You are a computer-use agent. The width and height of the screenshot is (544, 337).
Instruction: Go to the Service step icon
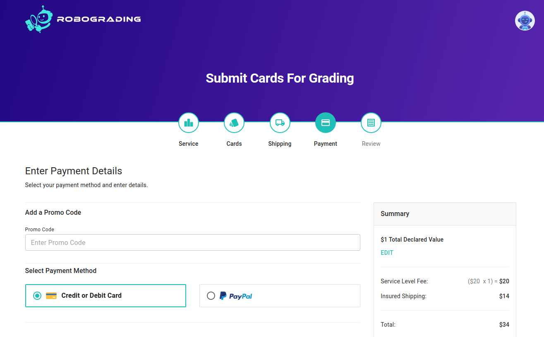(x=189, y=123)
